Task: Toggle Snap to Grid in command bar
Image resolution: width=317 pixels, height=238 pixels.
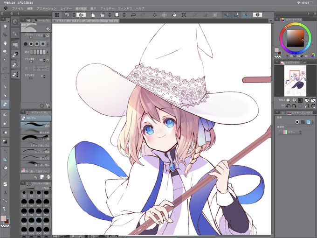Action: coord(246,15)
